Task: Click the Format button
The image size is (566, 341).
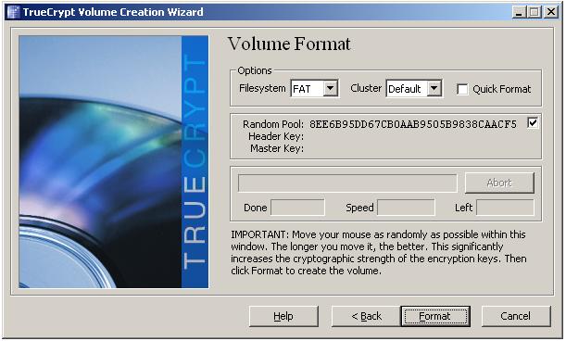Action: click(x=435, y=316)
